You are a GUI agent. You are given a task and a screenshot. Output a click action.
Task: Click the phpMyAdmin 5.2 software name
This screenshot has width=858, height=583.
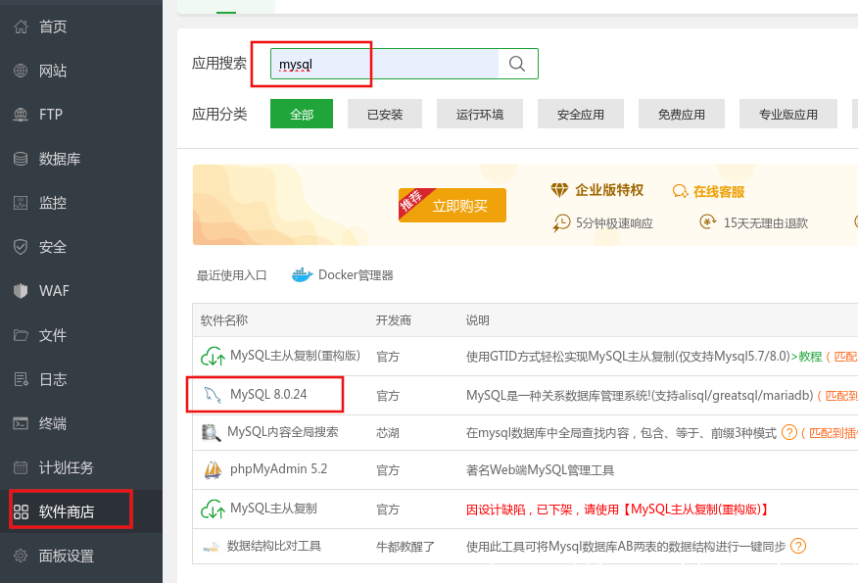click(278, 469)
